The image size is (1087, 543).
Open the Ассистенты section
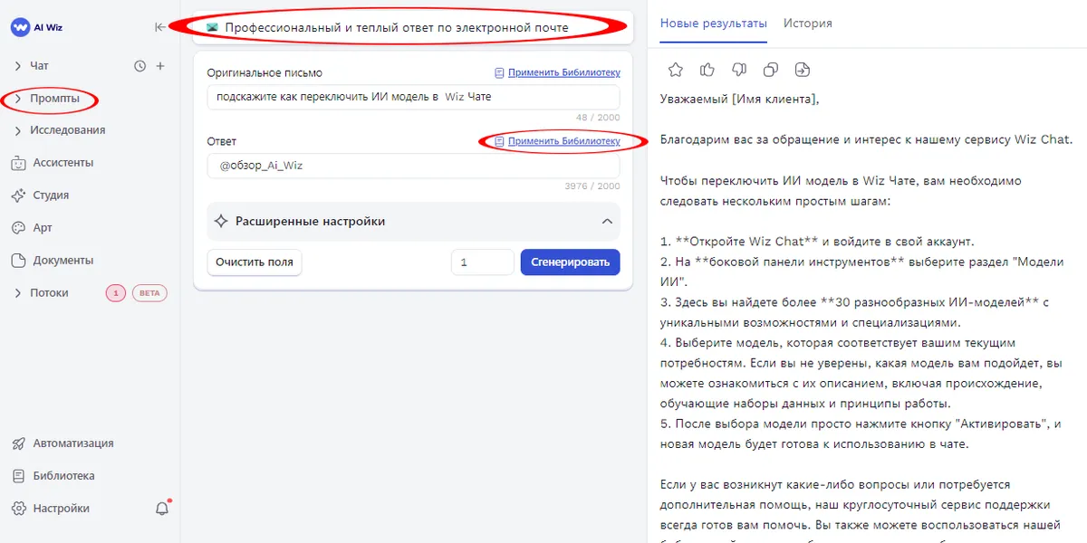pos(63,163)
